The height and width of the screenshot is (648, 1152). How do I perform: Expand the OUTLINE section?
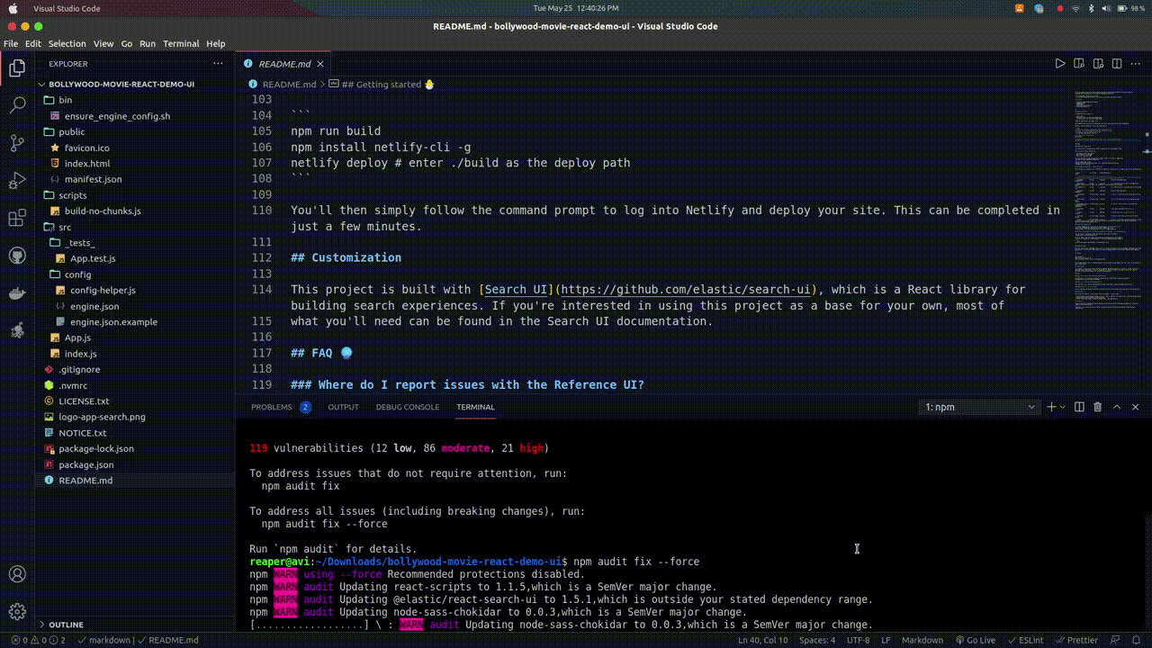pyautogui.click(x=135, y=625)
